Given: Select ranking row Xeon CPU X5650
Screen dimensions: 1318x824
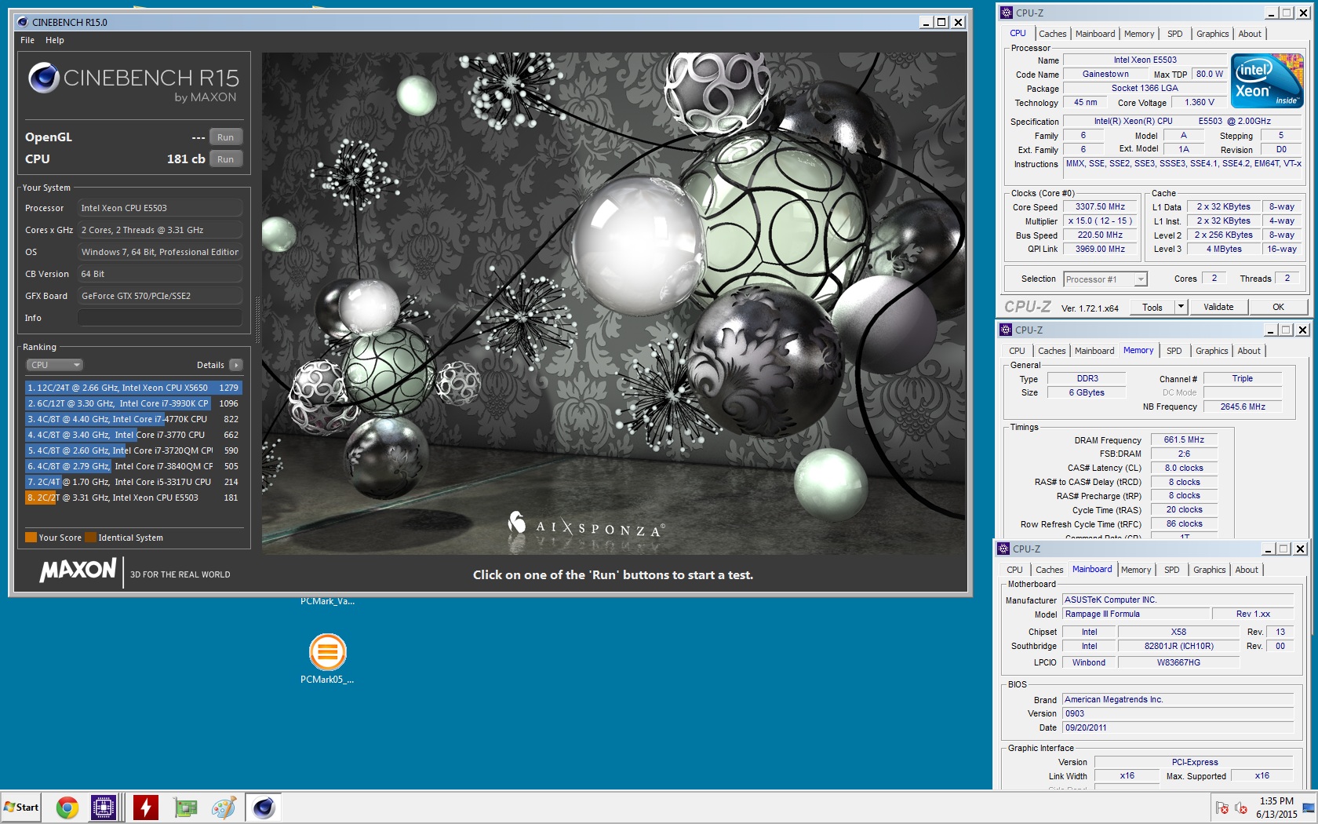Looking at the screenshot, I should 133,388.
